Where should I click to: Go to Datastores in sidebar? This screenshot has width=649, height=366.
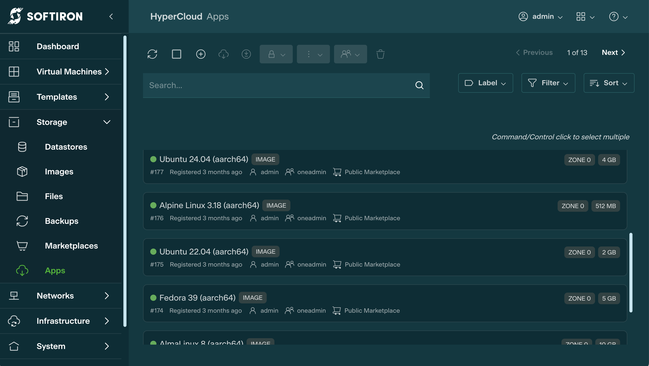[x=66, y=147]
